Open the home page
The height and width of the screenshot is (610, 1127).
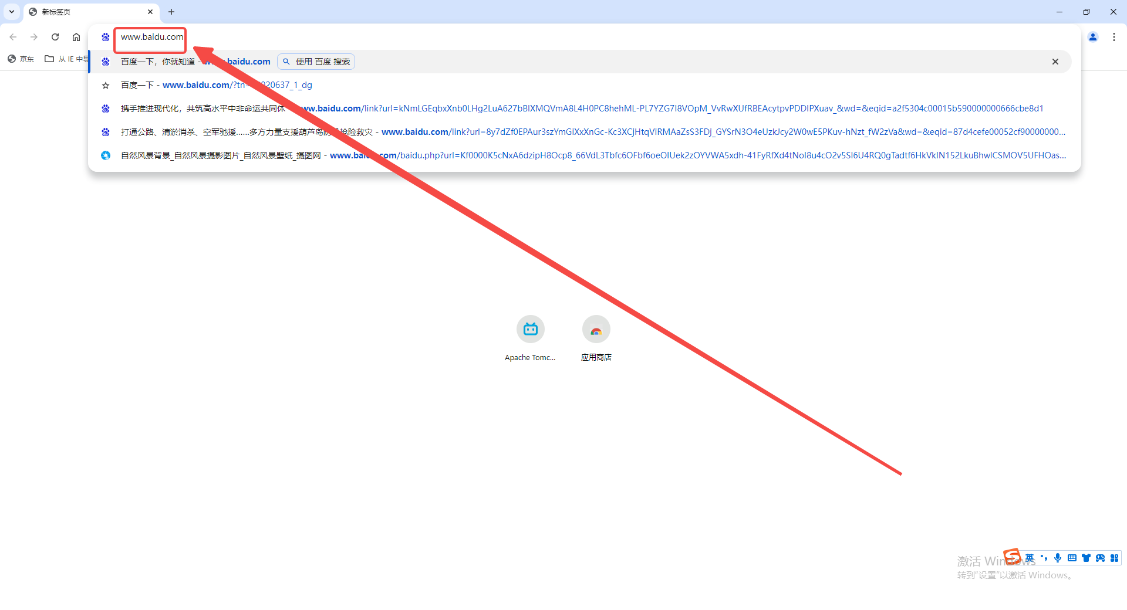pos(76,37)
